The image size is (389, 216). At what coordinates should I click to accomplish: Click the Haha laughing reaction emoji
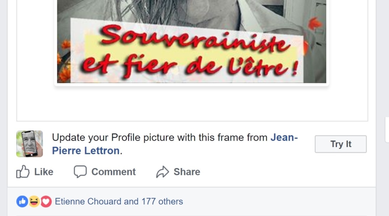click(34, 202)
